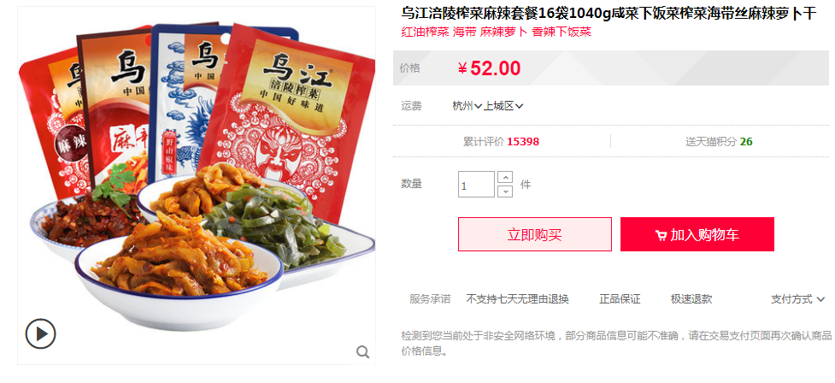Image resolution: width=835 pixels, height=383 pixels.
Task: Click the 立即购买 button
Action: coord(535,234)
